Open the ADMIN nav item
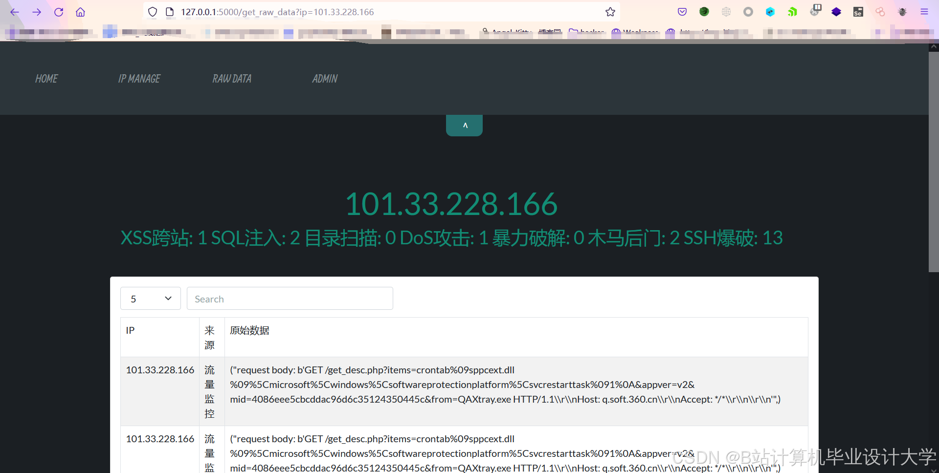 click(325, 79)
